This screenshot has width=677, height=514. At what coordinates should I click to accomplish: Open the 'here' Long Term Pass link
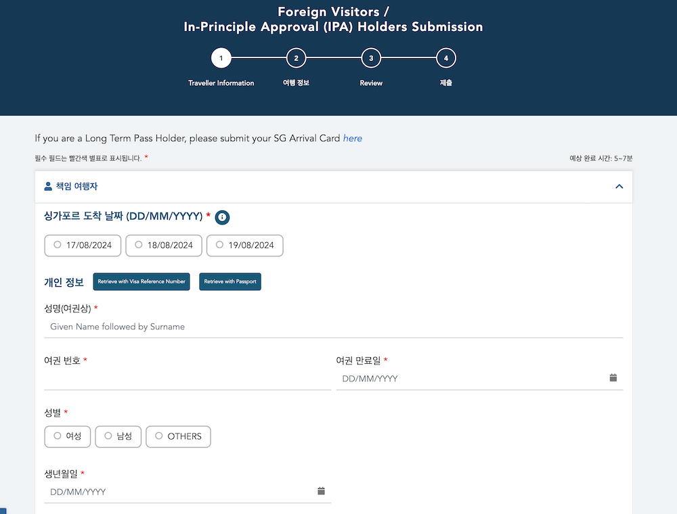tap(352, 139)
